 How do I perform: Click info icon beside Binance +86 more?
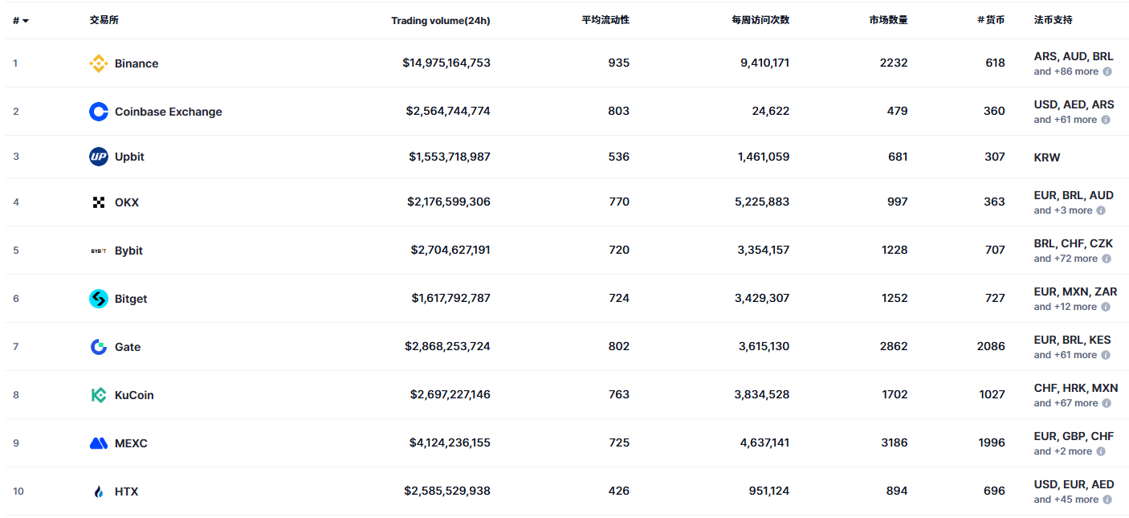[1107, 71]
